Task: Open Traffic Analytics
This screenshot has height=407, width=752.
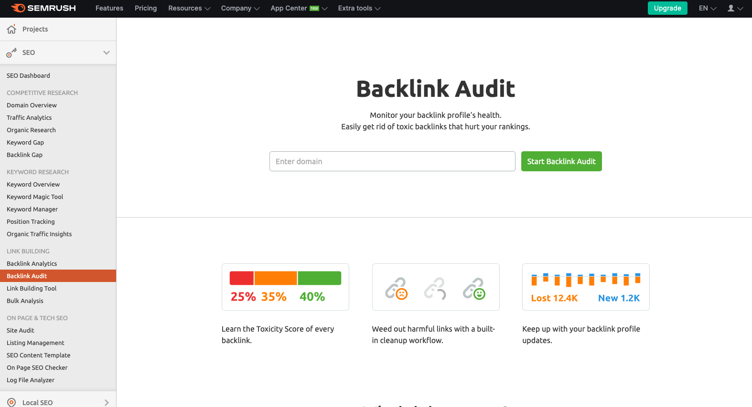Action: pyautogui.click(x=29, y=117)
